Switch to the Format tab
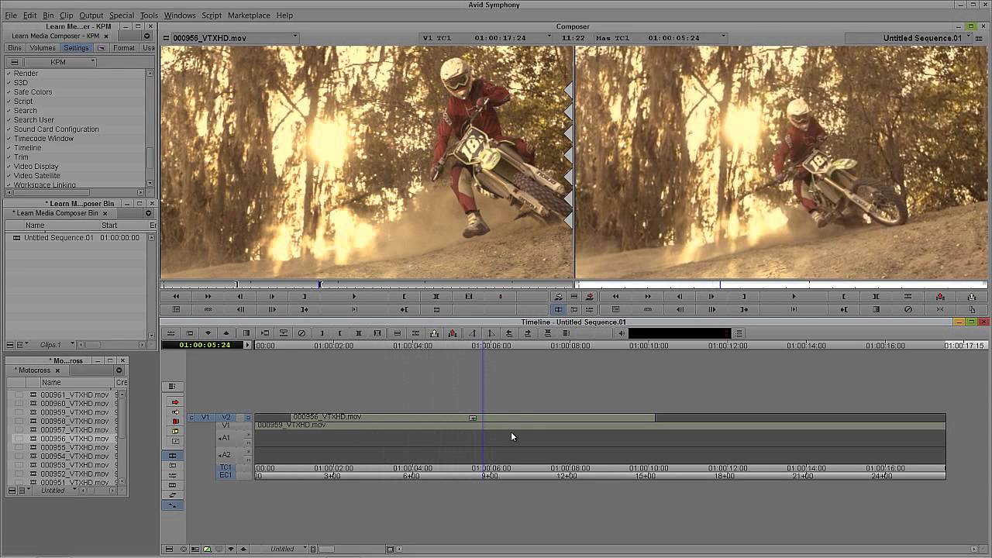This screenshot has width=992, height=558. tap(124, 48)
